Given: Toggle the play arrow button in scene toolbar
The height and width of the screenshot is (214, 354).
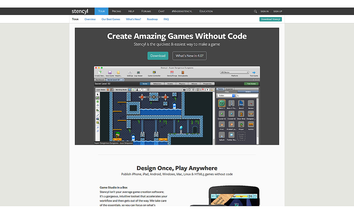Looking at the screenshot, I should point(207,90).
